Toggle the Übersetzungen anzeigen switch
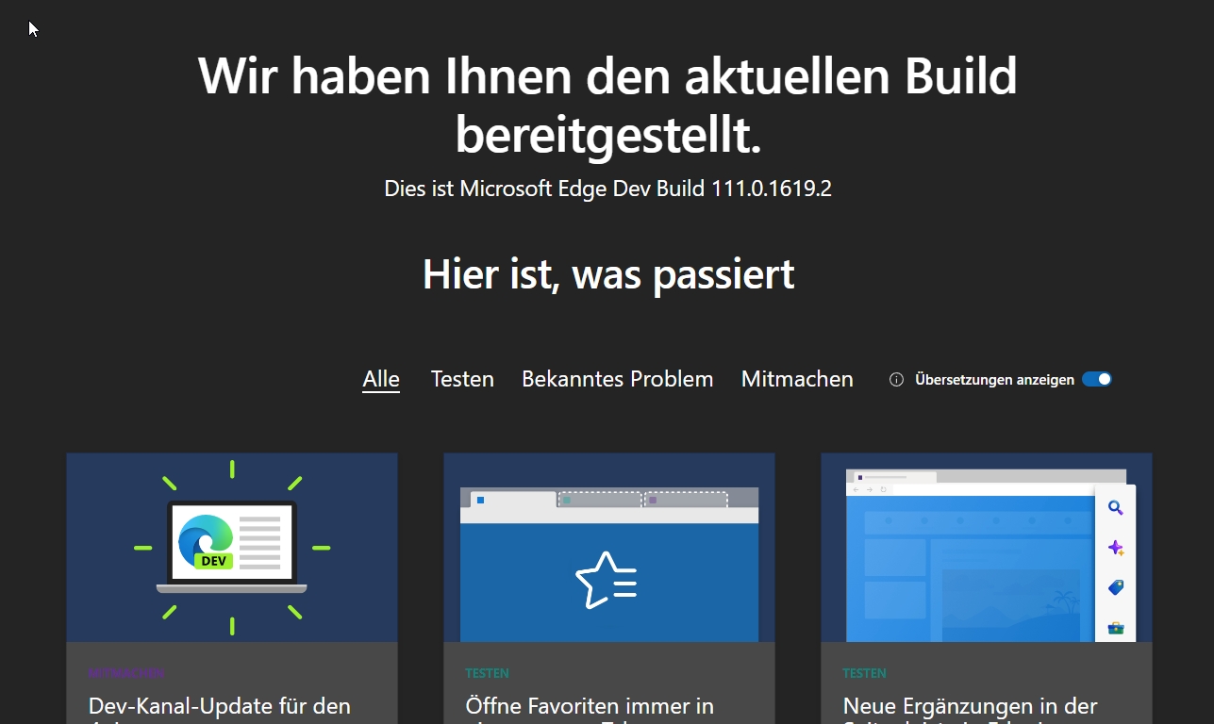This screenshot has width=1214, height=724. tap(1097, 380)
